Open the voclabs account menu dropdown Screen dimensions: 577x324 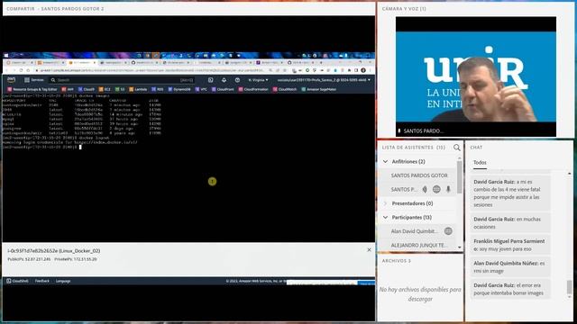click(324, 80)
